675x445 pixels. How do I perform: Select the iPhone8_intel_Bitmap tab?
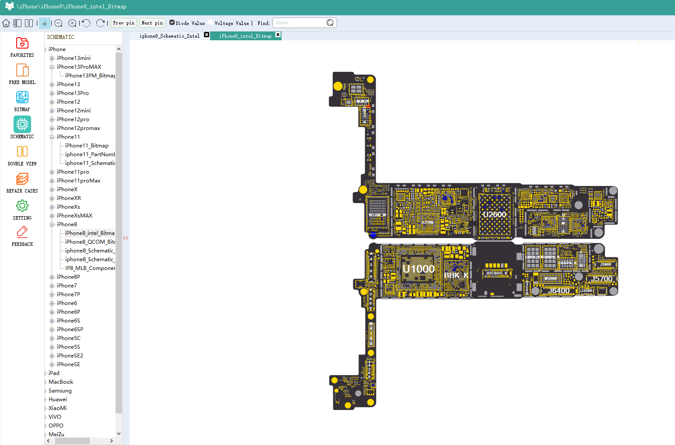click(x=245, y=36)
